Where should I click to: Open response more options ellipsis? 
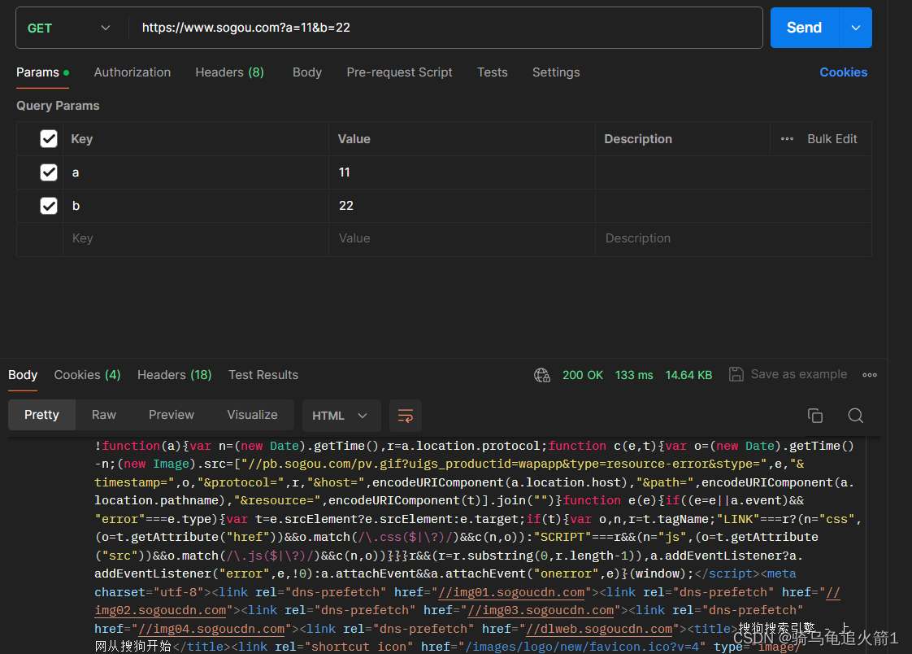(870, 375)
